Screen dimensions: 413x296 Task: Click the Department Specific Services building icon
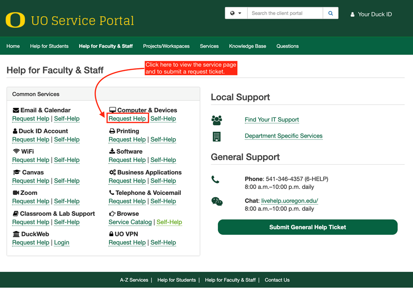tap(217, 137)
